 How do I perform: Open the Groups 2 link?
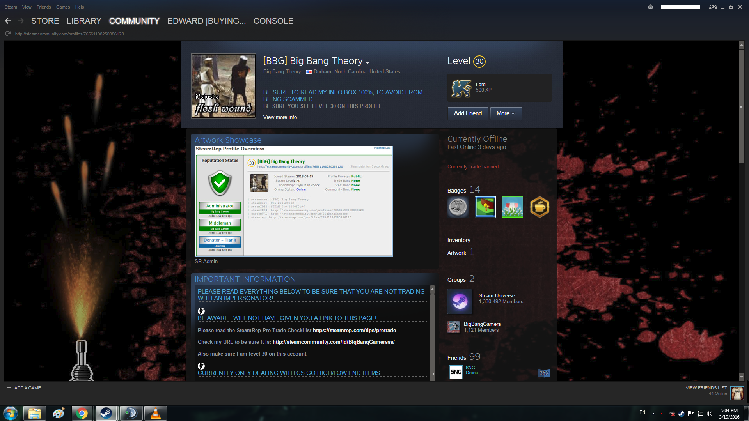pyautogui.click(x=461, y=279)
